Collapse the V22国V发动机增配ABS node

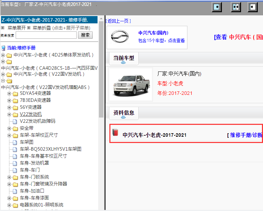[3, 81]
